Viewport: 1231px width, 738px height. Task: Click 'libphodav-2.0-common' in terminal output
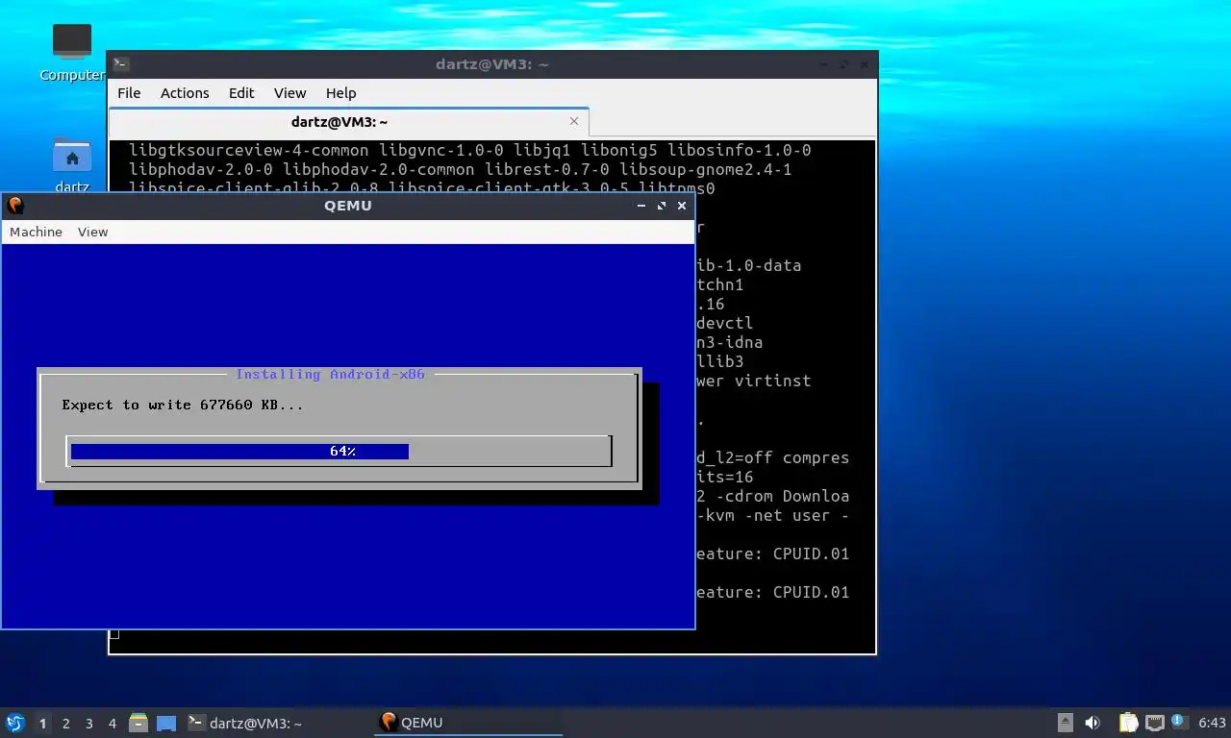pyautogui.click(x=378, y=169)
